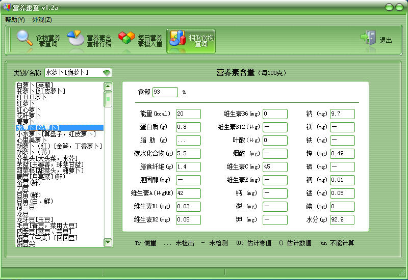This screenshot has width=408, height=280.
Task: Open the nutrient content ranking pie icon
Action: tap(76, 38)
